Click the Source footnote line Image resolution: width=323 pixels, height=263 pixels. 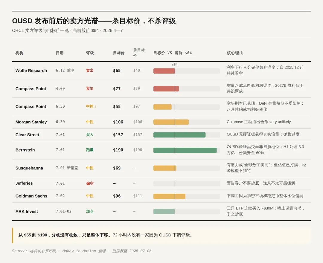click(82, 251)
